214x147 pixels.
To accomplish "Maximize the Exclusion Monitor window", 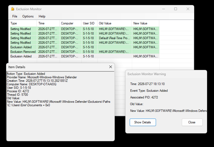I will click(x=176, y=9).
